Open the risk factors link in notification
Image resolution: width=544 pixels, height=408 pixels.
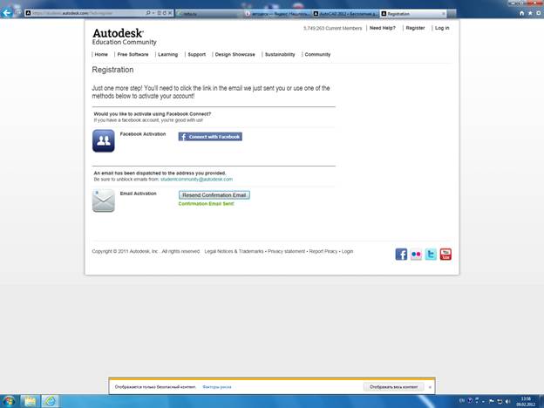coord(217,387)
